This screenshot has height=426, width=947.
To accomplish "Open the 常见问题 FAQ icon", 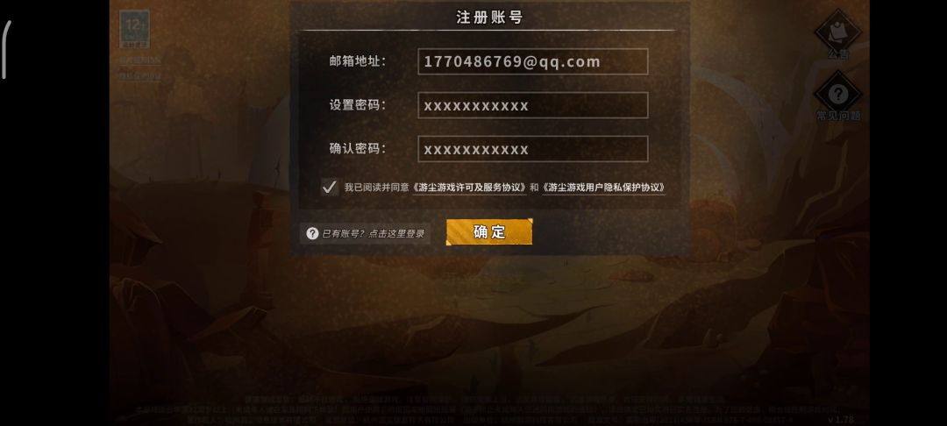I will [x=838, y=96].
